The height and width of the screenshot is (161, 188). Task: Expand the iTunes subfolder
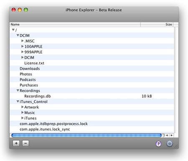click(23, 118)
